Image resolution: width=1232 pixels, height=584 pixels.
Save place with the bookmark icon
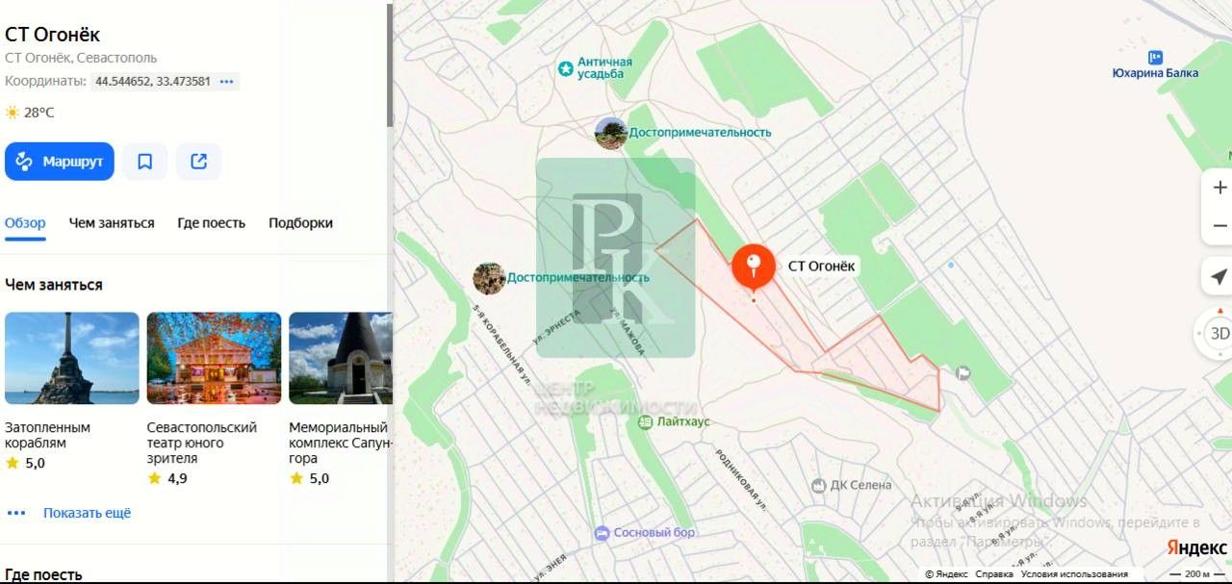click(144, 162)
